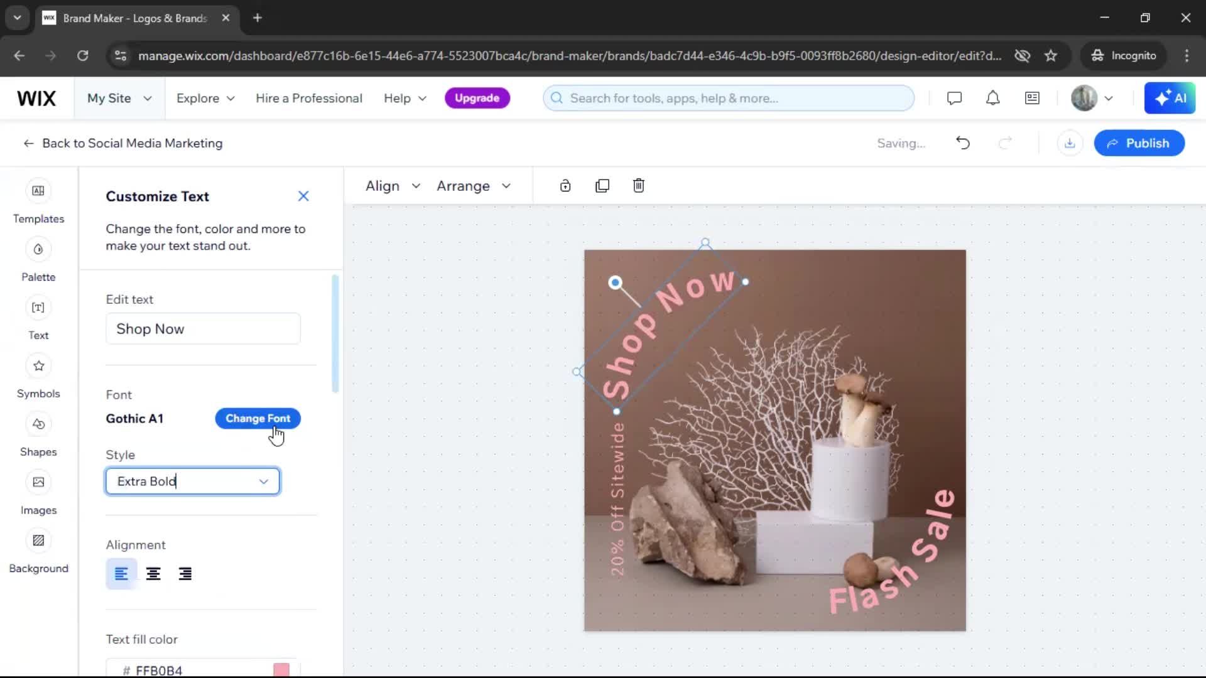The image size is (1206, 678).
Task: Select right text alignment
Action: click(185, 574)
